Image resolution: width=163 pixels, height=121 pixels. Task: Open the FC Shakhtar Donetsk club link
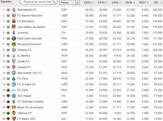[30, 102]
